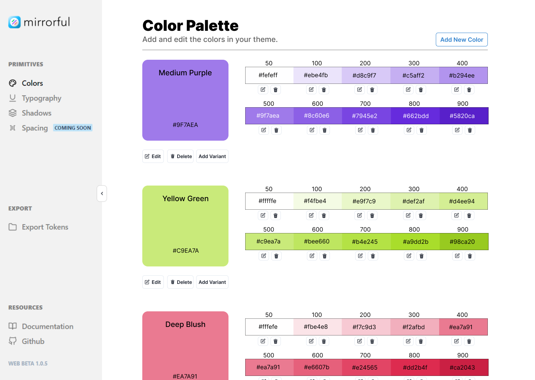This screenshot has width=535, height=380.
Task: Click the Deep Blush color card
Action: (x=185, y=345)
